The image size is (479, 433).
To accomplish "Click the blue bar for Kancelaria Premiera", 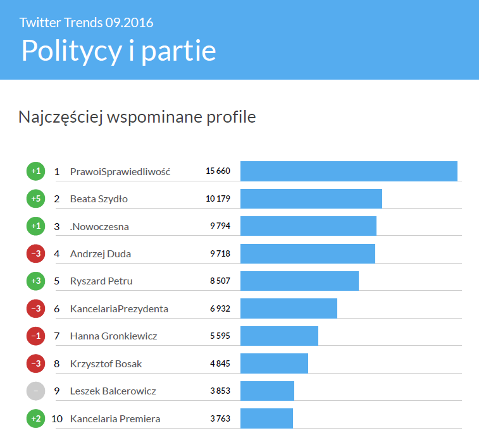I will click(266, 418).
